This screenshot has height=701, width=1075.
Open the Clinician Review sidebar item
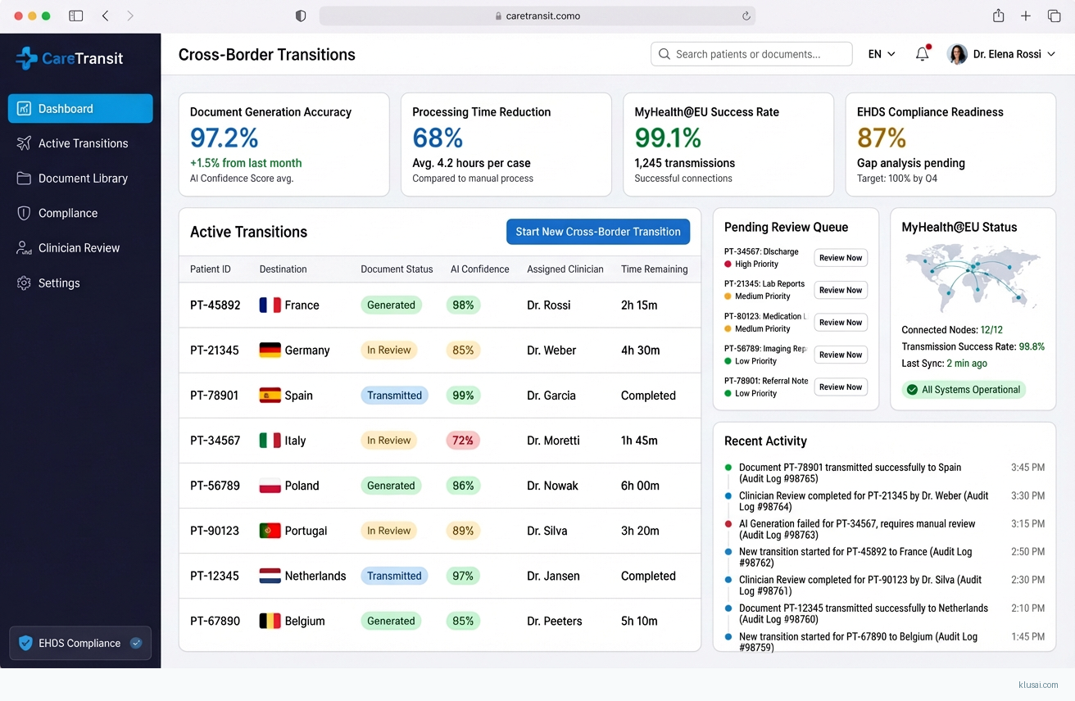(79, 248)
